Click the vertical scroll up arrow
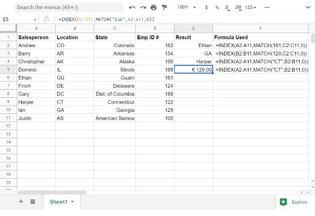The height and width of the screenshot is (216, 315). [x=313, y=181]
